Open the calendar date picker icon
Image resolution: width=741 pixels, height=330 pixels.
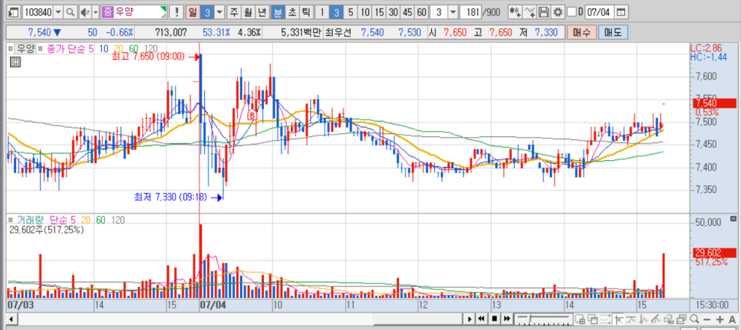(621, 11)
